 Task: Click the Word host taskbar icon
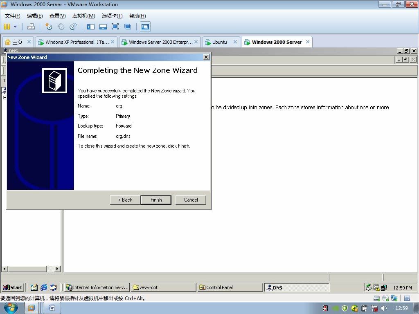pos(52,308)
